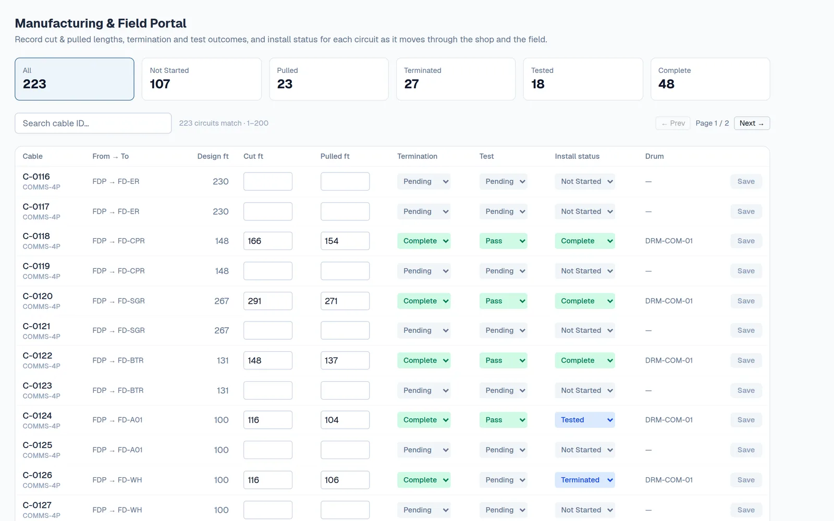Open the Terminated 27 filter card

pyautogui.click(x=456, y=79)
